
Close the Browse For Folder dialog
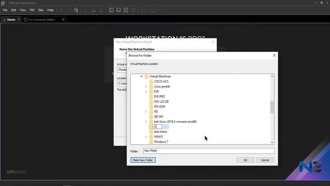click(274, 55)
